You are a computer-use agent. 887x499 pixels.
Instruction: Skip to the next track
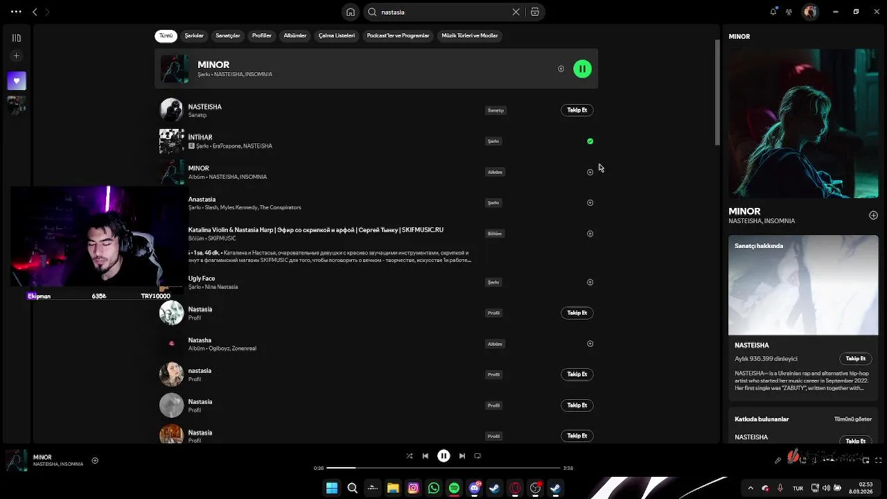click(x=462, y=456)
